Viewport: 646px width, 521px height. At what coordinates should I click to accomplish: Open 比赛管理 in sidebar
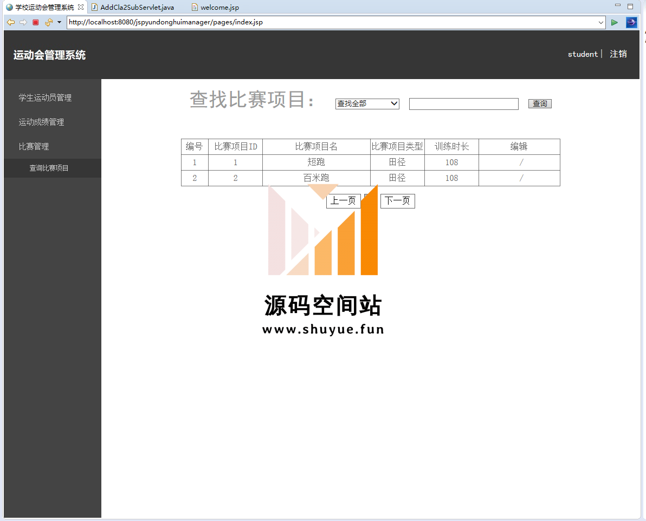click(34, 146)
